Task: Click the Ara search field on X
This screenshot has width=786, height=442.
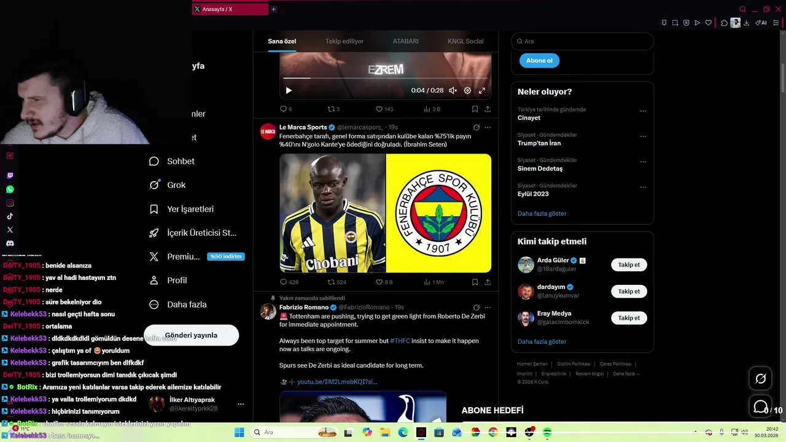Action: tap(582, 41)
